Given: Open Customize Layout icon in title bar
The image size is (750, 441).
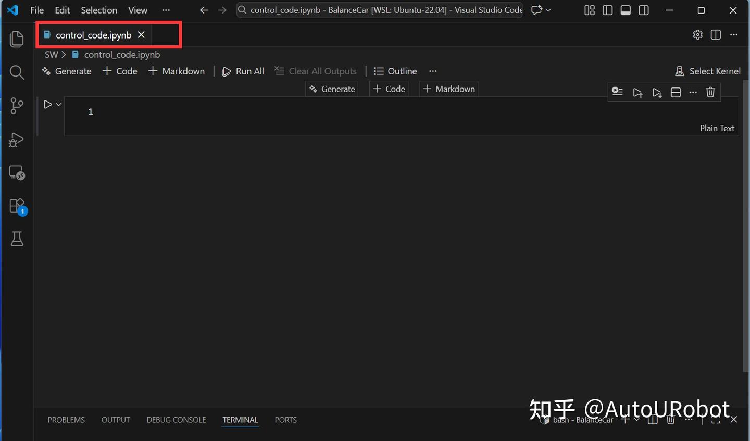Looking at the screenshot, I should 590,10.
